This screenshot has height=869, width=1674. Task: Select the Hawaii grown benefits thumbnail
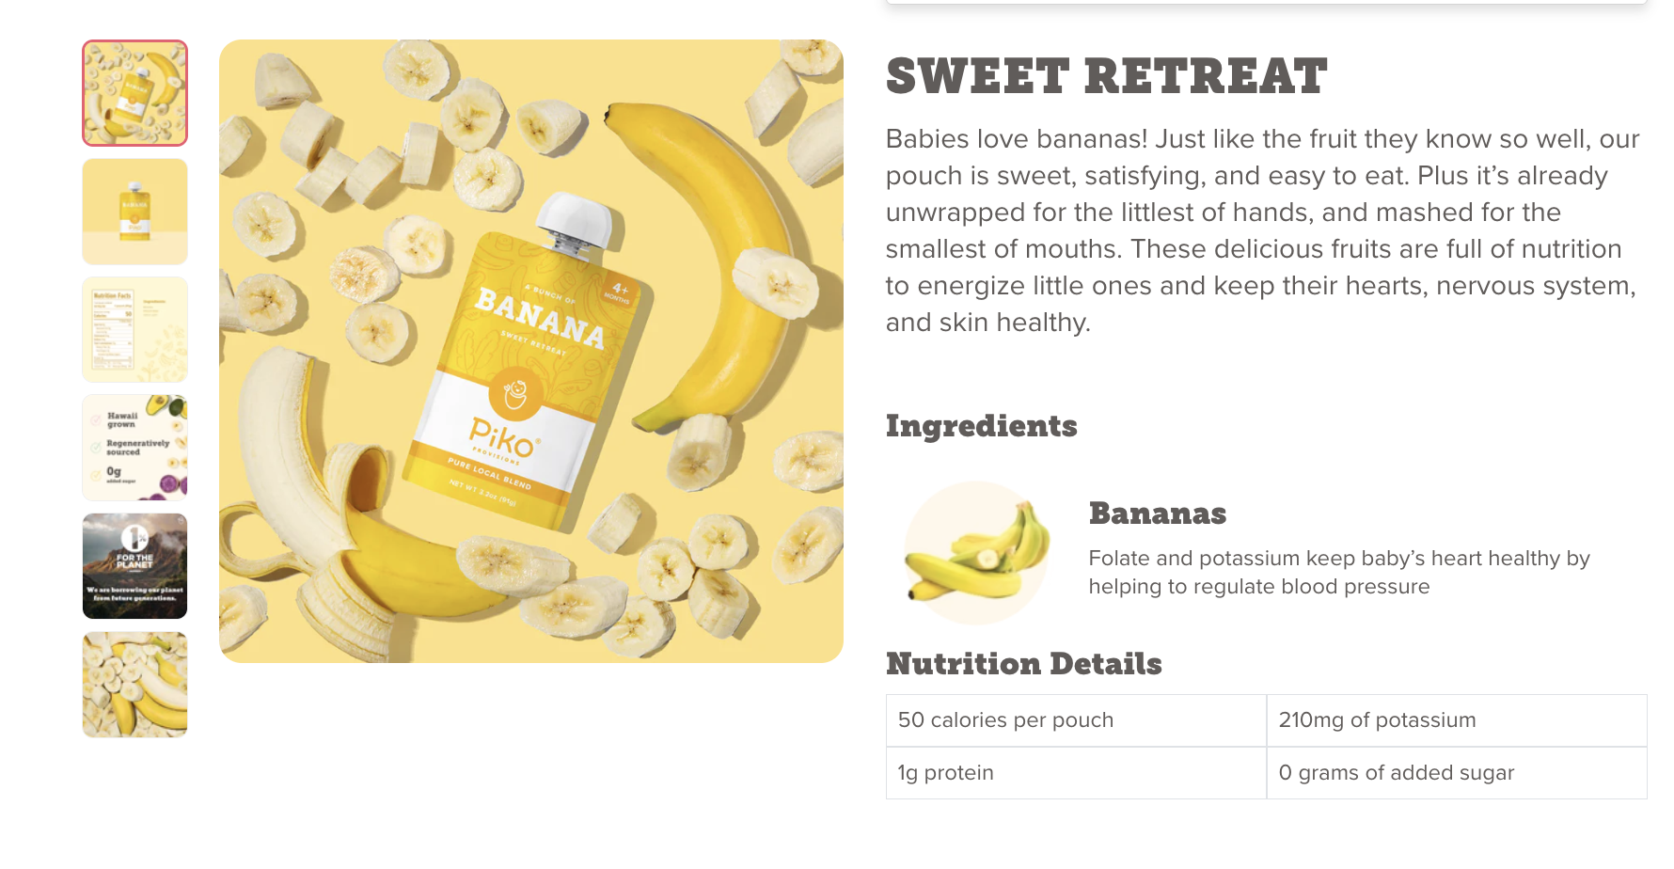pyautogui.click(x=134, y=448)
